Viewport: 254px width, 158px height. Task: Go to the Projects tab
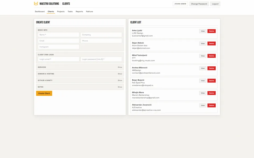point(61,11)
